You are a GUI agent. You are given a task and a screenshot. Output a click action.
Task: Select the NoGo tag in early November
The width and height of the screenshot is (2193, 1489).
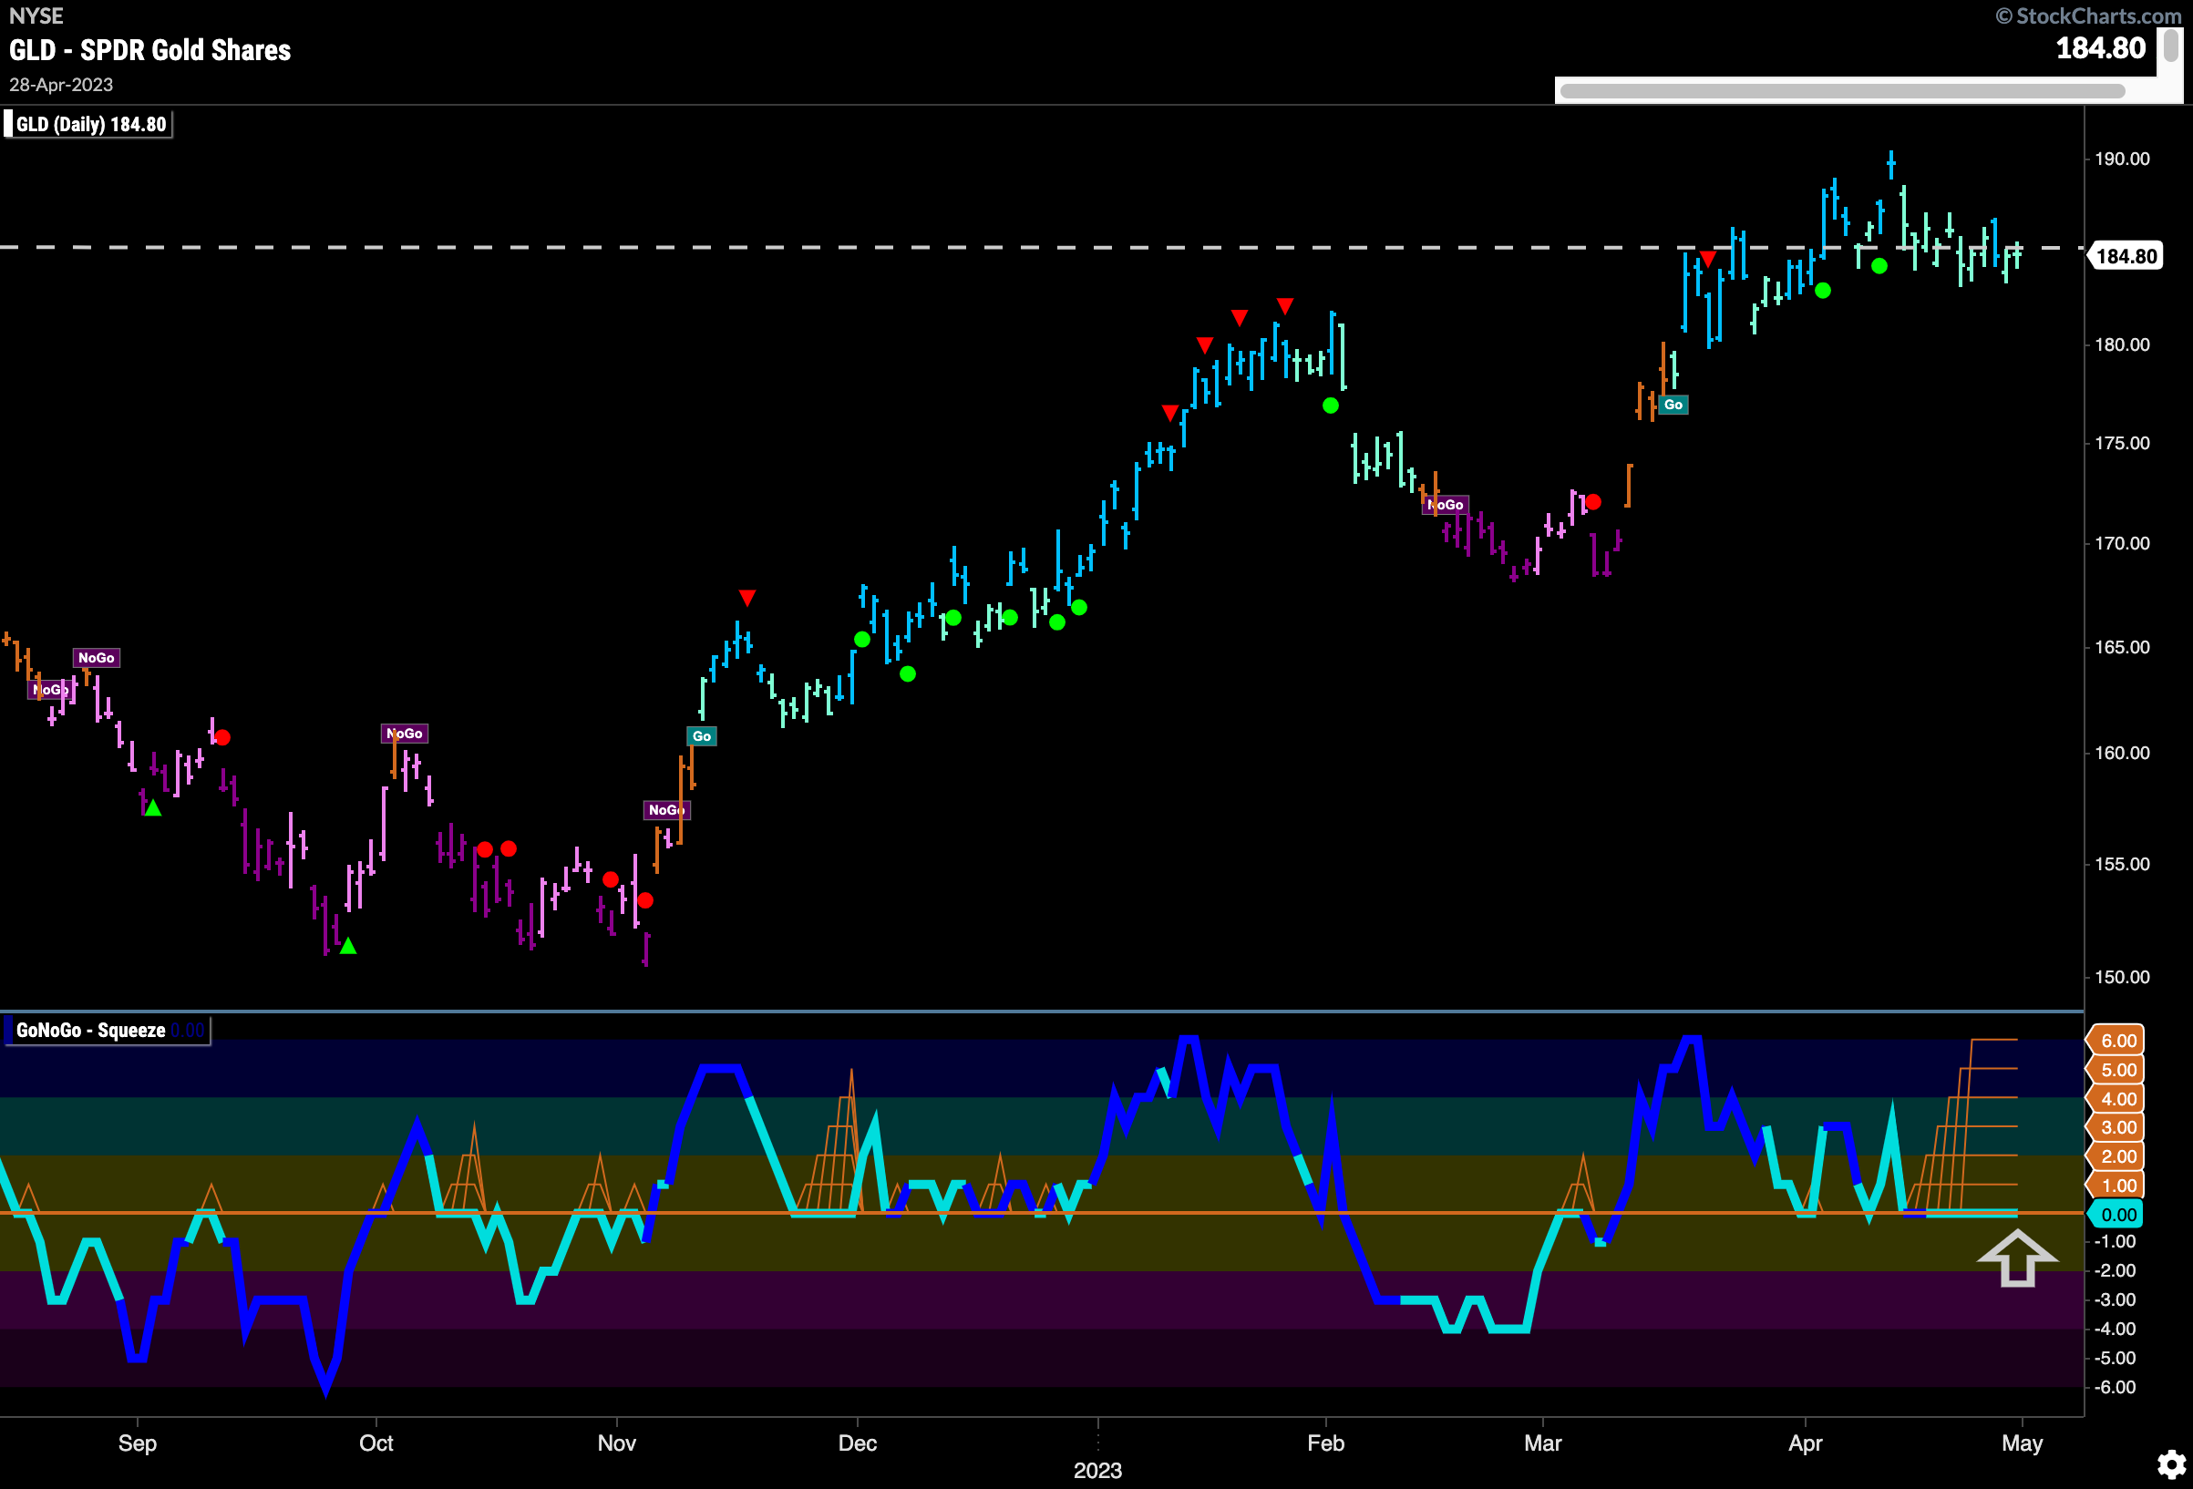[x=667, y=809]
